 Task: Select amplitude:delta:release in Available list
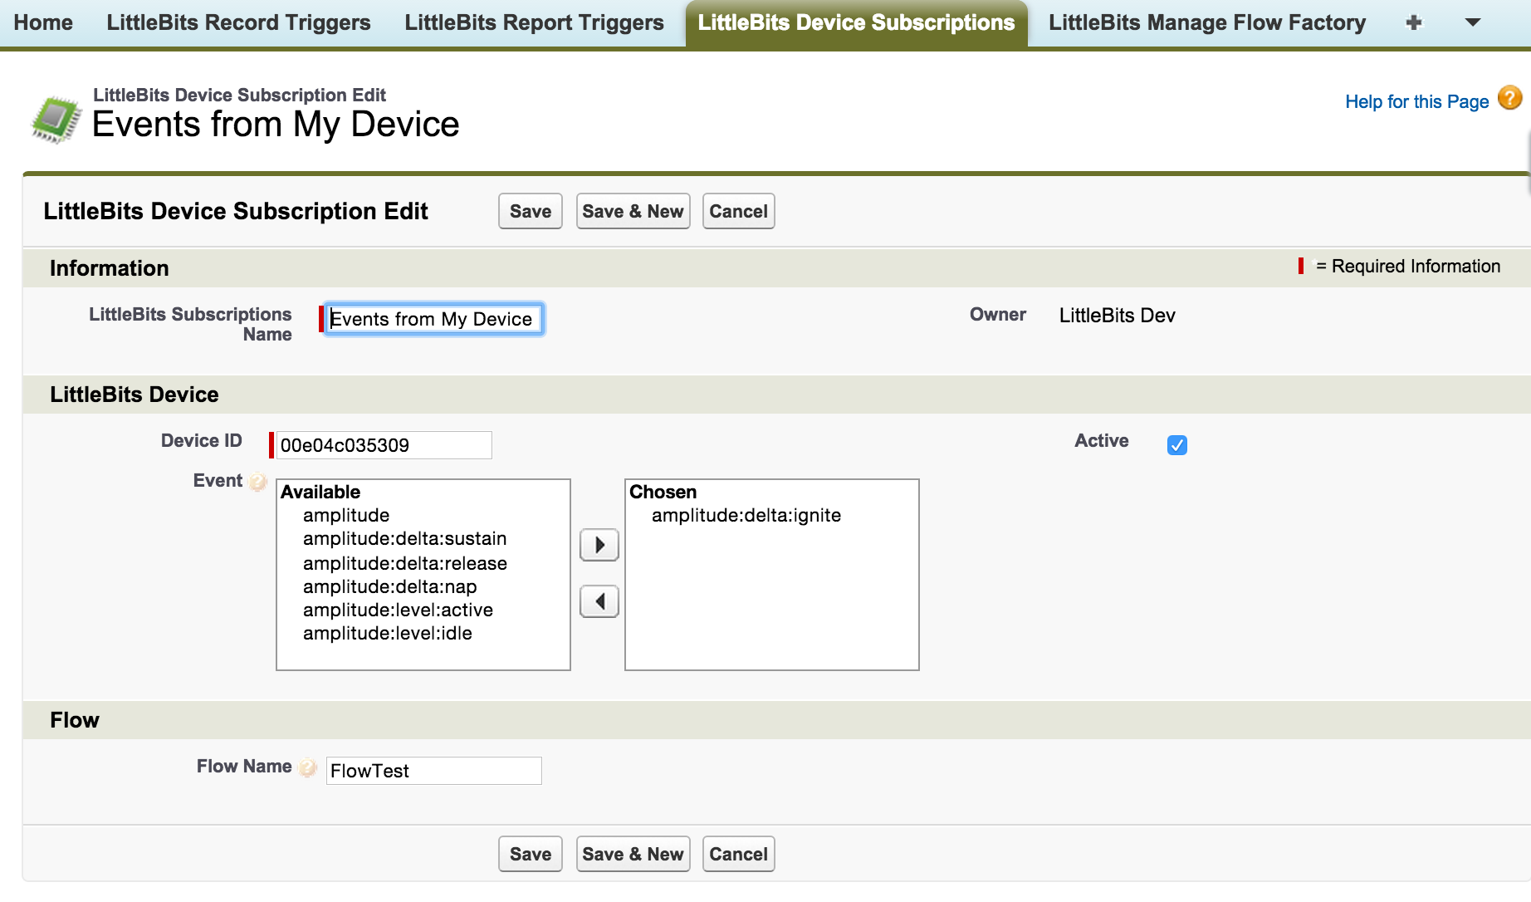click(x=404, y=563)
